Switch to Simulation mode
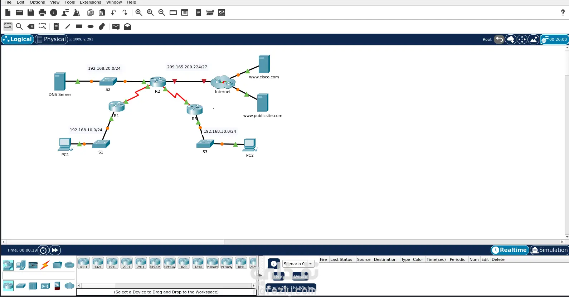 (549, 250)
